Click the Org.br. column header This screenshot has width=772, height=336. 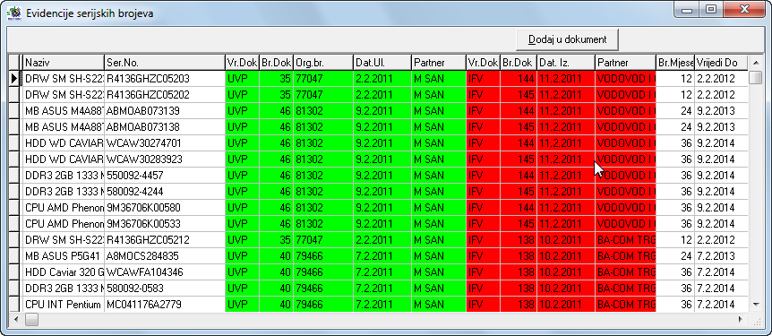323,63
